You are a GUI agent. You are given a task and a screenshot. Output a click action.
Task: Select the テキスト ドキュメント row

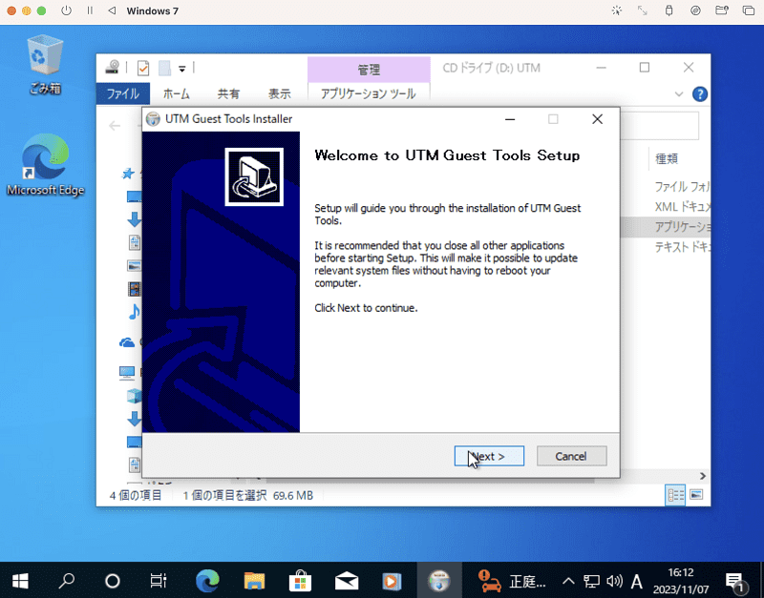click(682, 247)
